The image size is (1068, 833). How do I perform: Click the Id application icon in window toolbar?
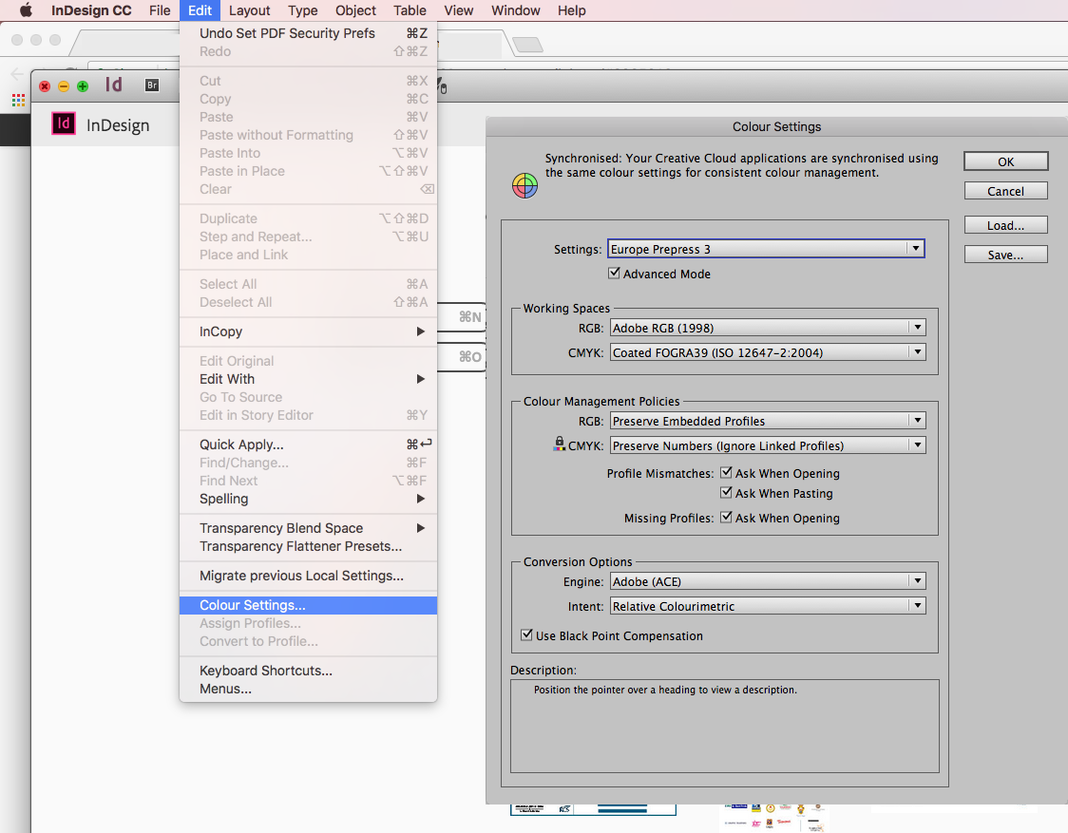pyautogui.click(x=114, y=85)
